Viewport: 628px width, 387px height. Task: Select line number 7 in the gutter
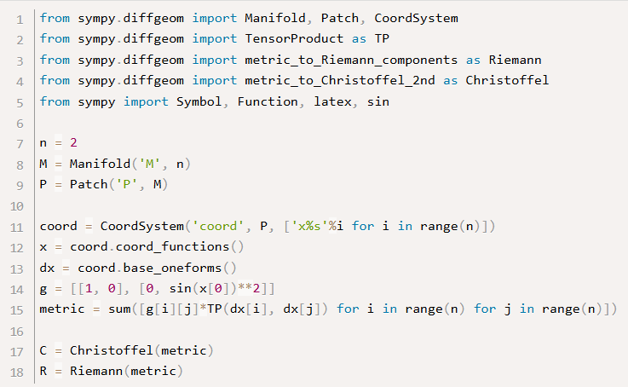click(20, 144)
